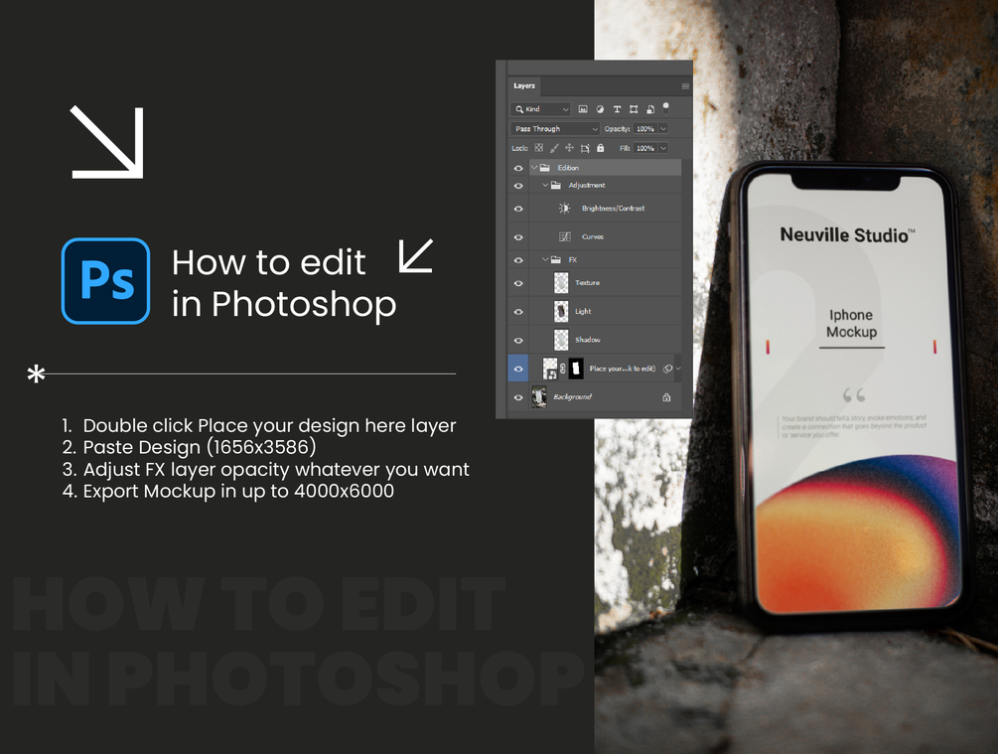Open the Kind filter dropdown
The height and width of the screenshot is (754, 998).
541,109
